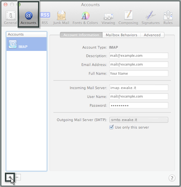Screen dimensions: 181x187
Task: Open the Signatures preferences pane
Action: pyautogui.click(x=150, y=18)
